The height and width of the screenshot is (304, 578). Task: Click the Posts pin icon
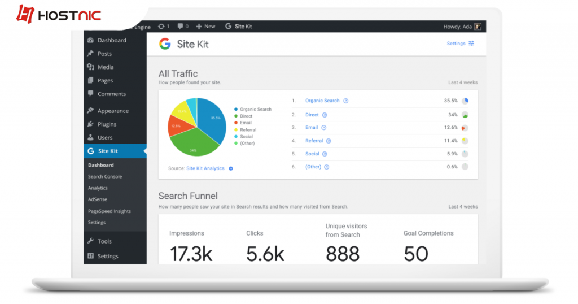pos(91,54)
